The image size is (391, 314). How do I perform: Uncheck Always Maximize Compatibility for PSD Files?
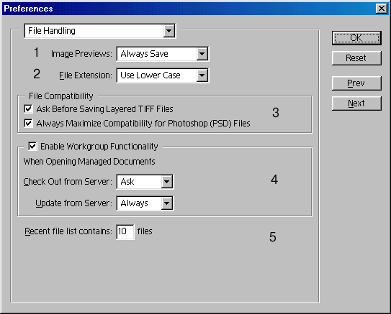click(x=28, y=123)
